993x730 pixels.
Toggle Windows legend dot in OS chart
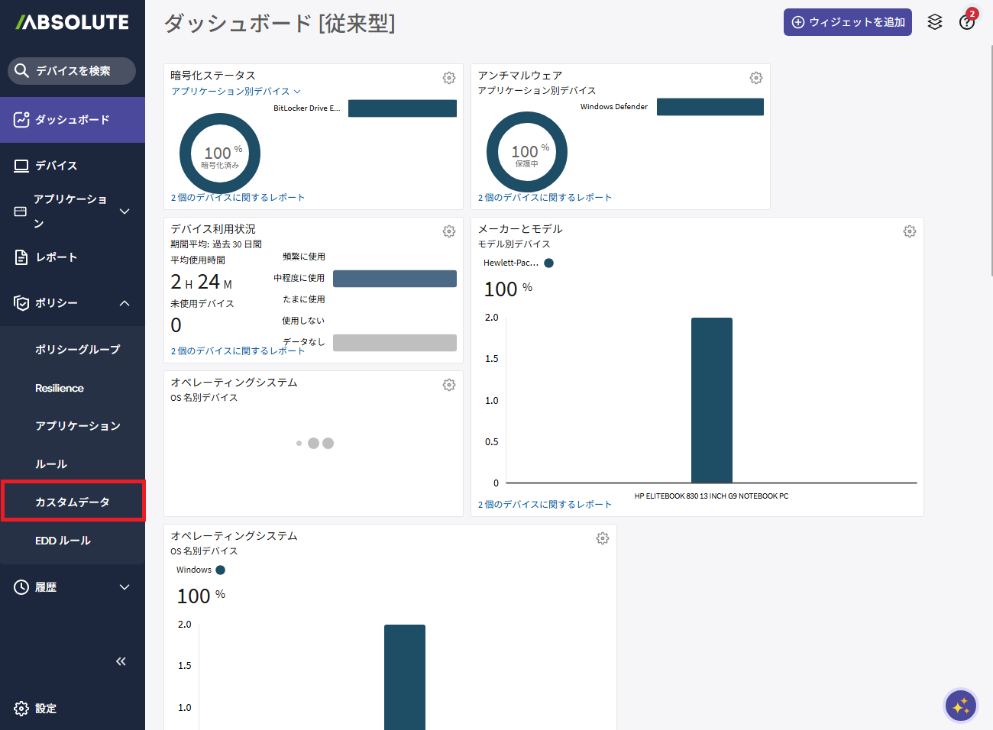tap(221, 570)
